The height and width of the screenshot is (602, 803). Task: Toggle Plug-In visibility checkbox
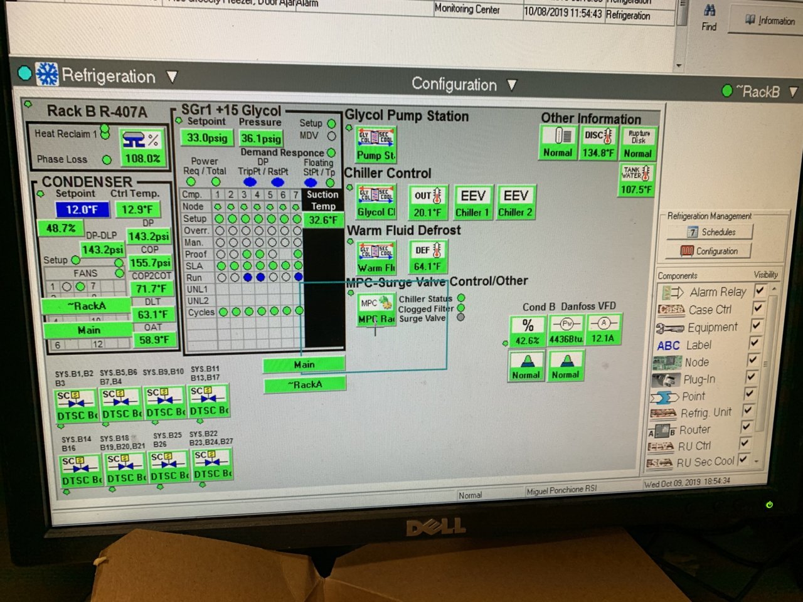click(751, 376)
